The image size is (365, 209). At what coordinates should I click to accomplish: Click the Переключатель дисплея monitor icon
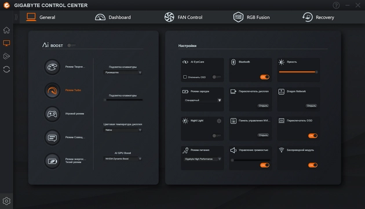point(233,92)
